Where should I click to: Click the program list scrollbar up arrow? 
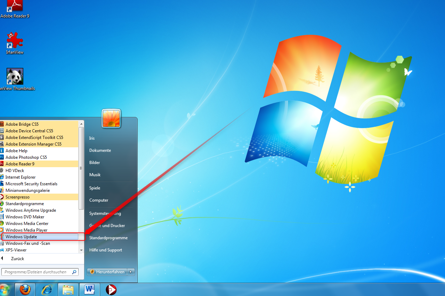[81, 124]
